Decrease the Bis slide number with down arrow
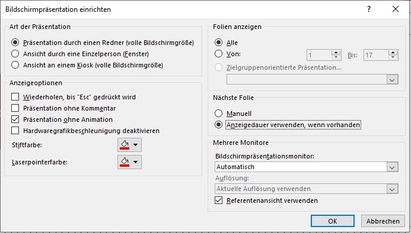Viewport: 411px width, 233px height. [x=393, y=57]
